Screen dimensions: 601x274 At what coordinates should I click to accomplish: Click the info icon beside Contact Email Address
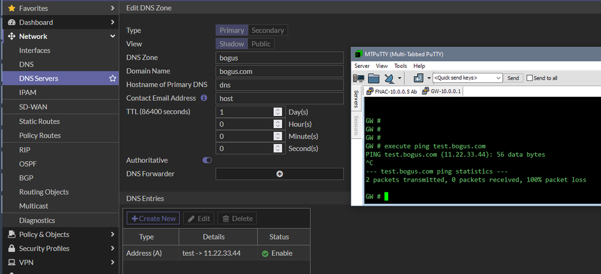coord(204,98)
